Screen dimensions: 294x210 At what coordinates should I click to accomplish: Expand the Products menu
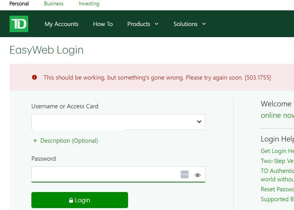[143, 24]
